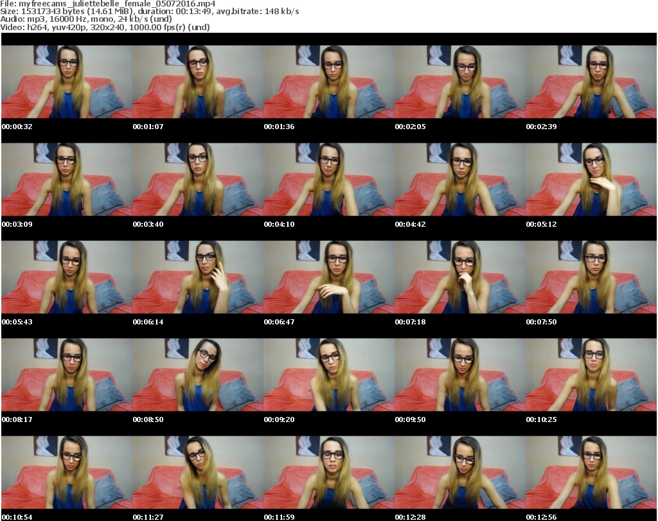
Task: Select the thumbnail stamped 00:07:18
Action: pyautogui.click(x=460, y=278)
